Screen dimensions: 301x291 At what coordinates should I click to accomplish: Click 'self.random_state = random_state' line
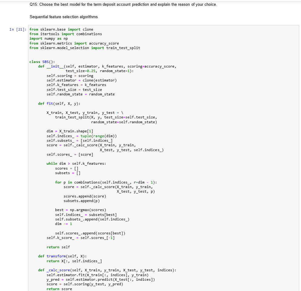pyautogui.click(x=81, y=94)
